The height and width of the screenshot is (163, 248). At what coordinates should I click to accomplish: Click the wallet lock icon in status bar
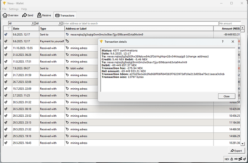[x=232, y=159]
